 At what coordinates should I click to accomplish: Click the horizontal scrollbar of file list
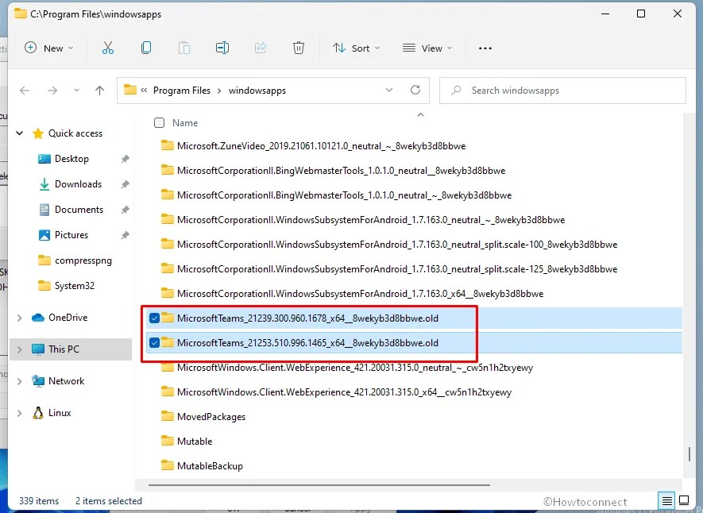[x=319, y=484]
